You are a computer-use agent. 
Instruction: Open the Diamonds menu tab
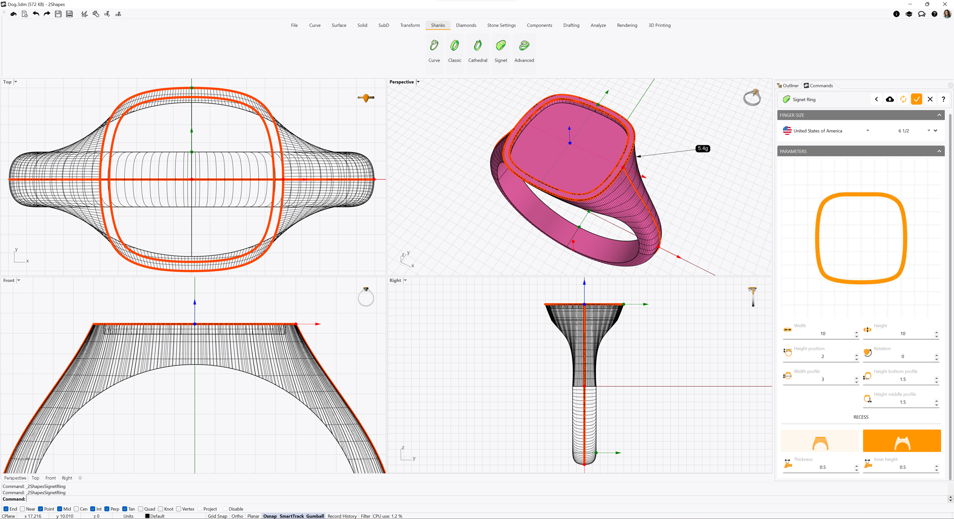click(x=466, y=25)
